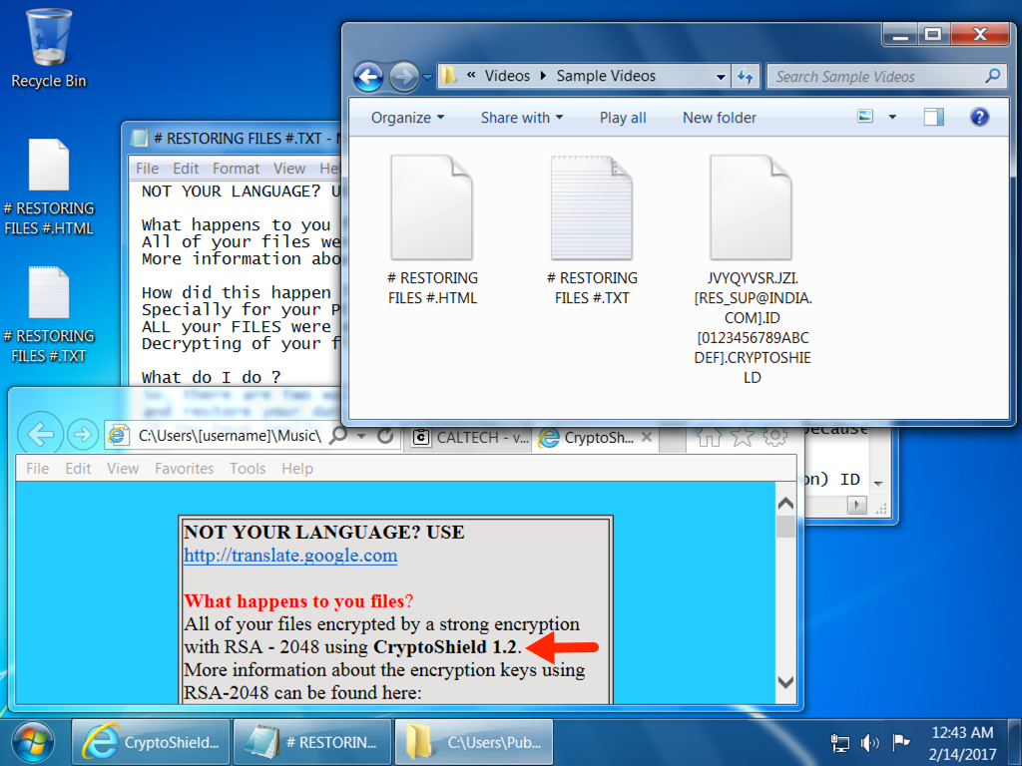Open the IE address bar dropdown arrow
Viewport: 1022px width, 766px height.
(361, 435)
